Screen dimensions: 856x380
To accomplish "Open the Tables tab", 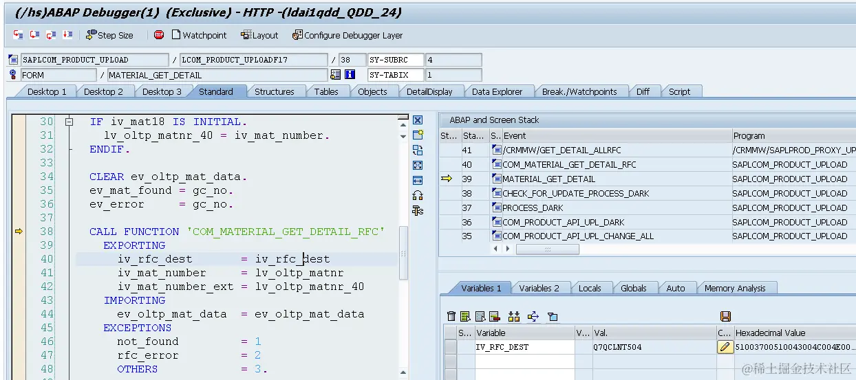I will [326, 91].
